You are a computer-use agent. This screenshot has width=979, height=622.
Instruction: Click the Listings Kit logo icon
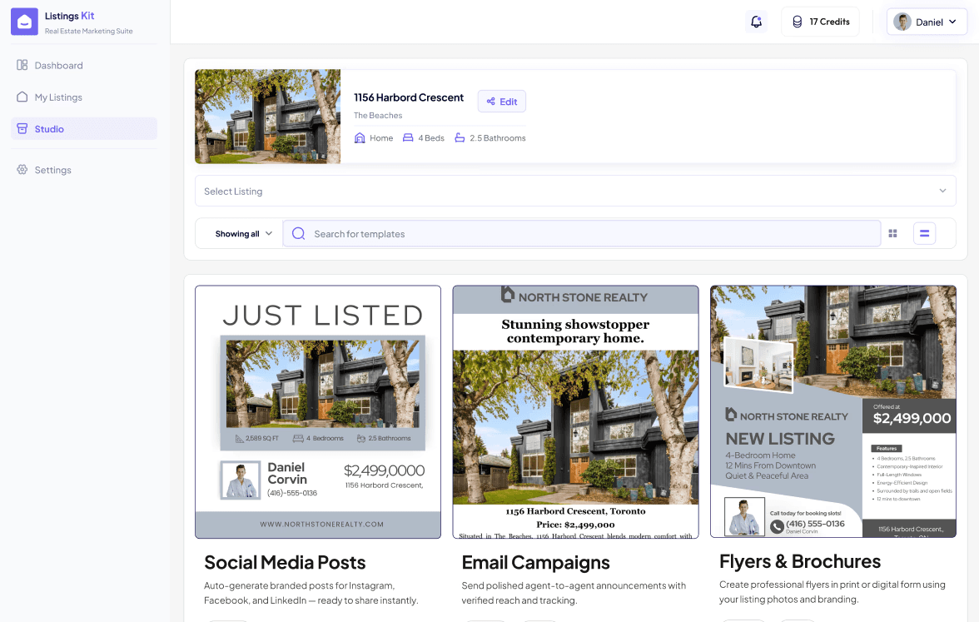(x=24, y=22)
